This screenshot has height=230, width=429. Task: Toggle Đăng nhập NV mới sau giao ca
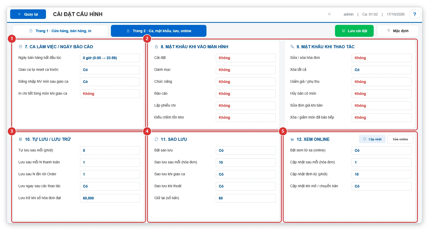coord(110,82)
